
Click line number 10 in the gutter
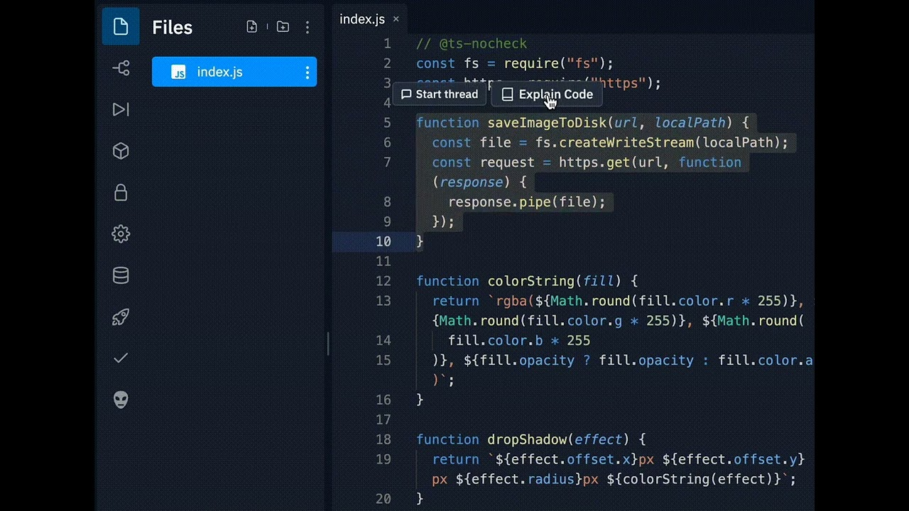[383, 241]
